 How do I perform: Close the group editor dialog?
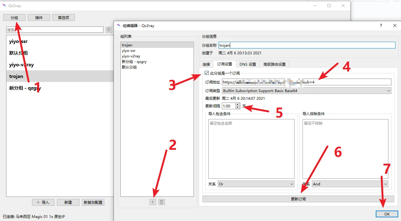(395, 26)
